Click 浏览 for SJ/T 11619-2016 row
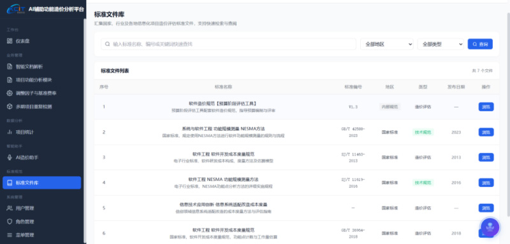 (x=486, y=183)
